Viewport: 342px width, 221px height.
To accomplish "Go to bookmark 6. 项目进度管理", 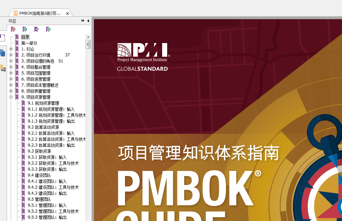I will (x=36, y=79).
